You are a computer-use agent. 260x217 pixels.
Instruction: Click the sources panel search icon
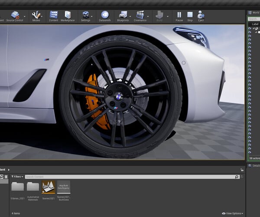(2, 177)
